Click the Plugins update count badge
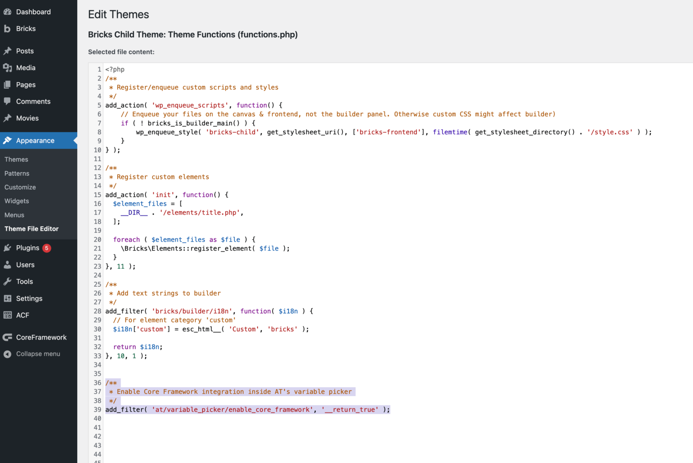The image size is (693, 463). tap(46, 248)
